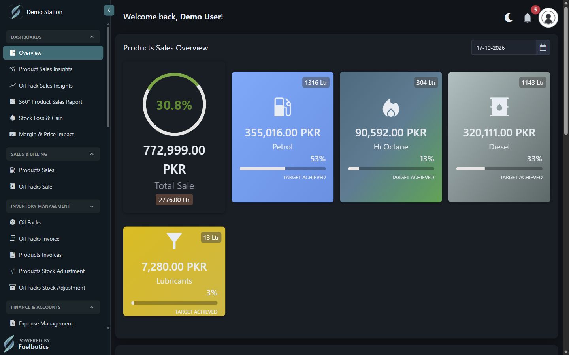569x355 pixels.
Task: Click the Oil Packs box icon
Action: tap(13, 222)
